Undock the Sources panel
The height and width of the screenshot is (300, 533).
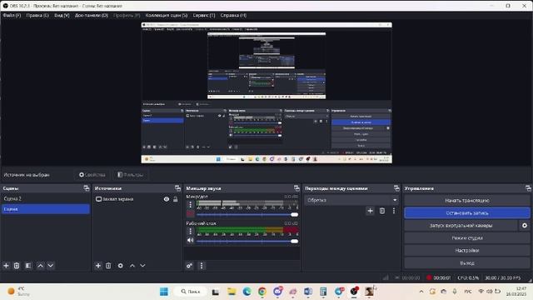[177, 188]
